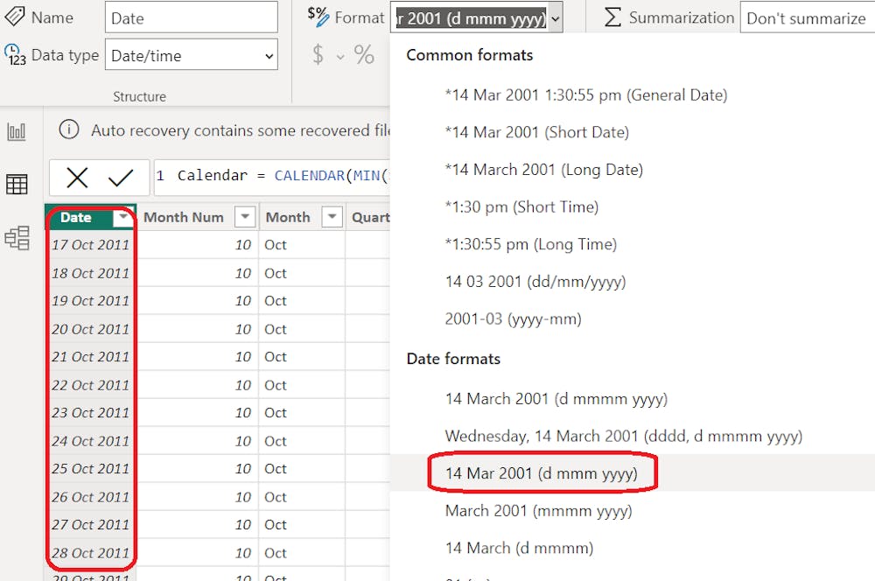This screenshot has width=875, height=581.
Task: Open the Month Num column filter dropdown
Action: (246, 217)
